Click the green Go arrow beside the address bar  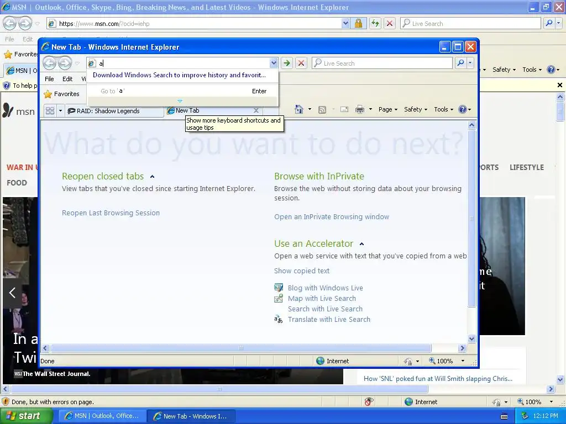pyautogui.click(x=287, y=63)
